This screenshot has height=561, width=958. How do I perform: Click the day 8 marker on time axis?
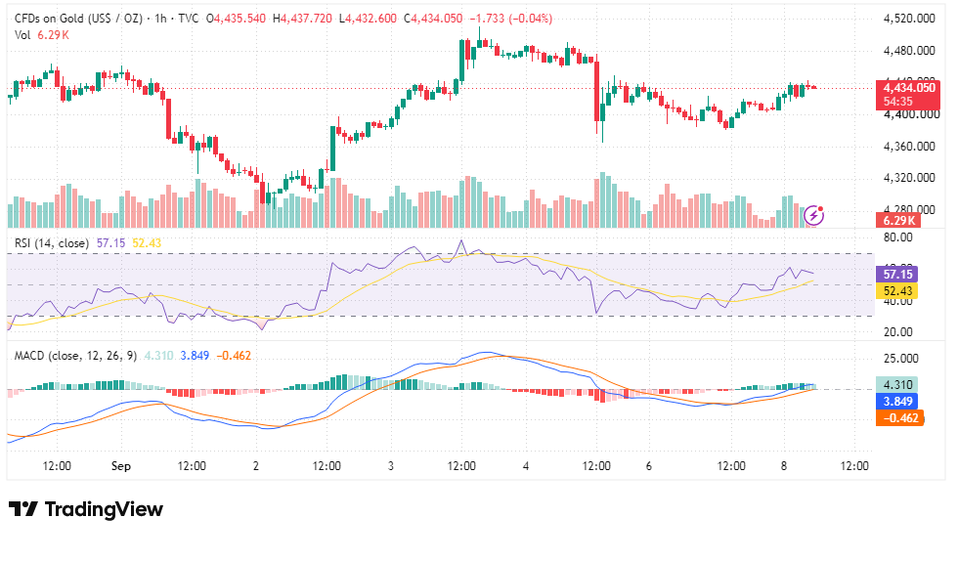click(784, 465)
